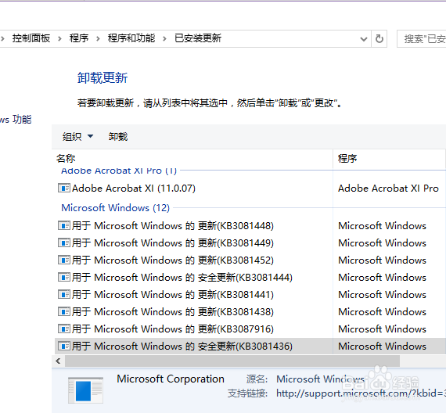This screenshot has height=413, width=446.
Task: Select update KB3081452 row
Action: [250, 260]
